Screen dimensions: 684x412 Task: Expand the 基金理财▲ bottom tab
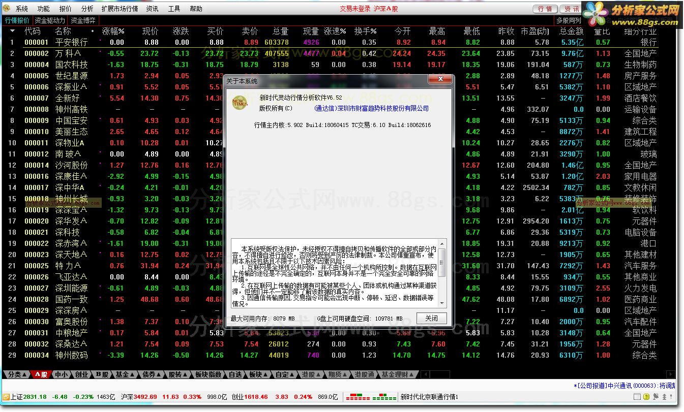point(398,374)
